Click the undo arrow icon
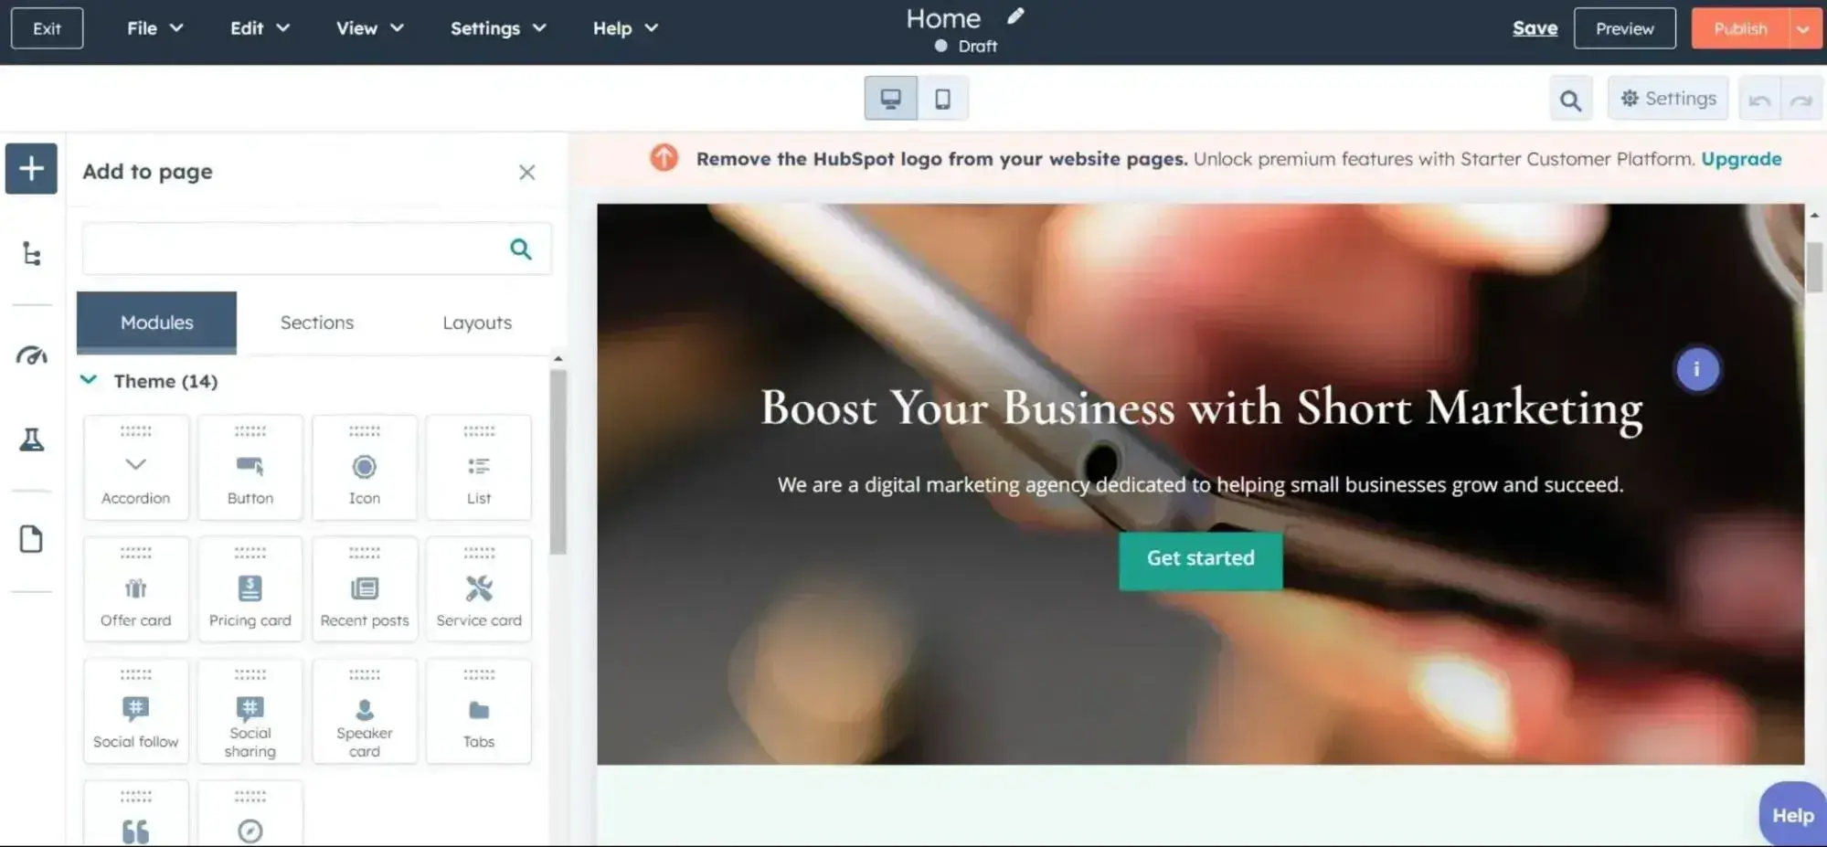 (x=1758, y=98)
